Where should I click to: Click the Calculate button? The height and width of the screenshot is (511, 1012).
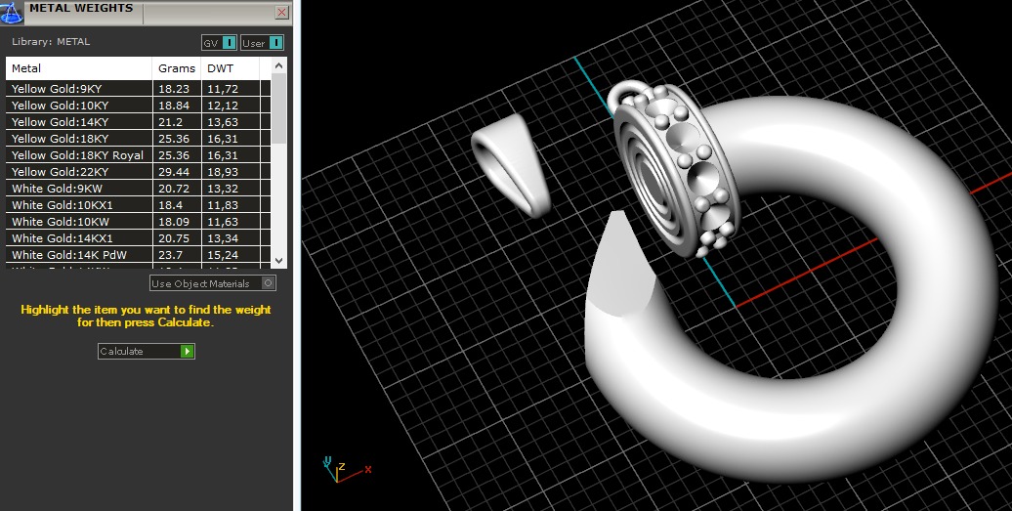tap(147, 351)
